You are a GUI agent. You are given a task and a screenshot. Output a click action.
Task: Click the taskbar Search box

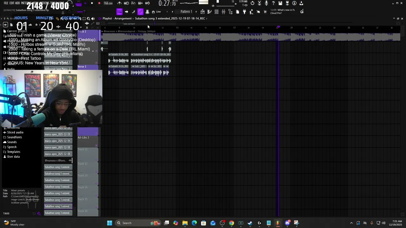[138, 223]
